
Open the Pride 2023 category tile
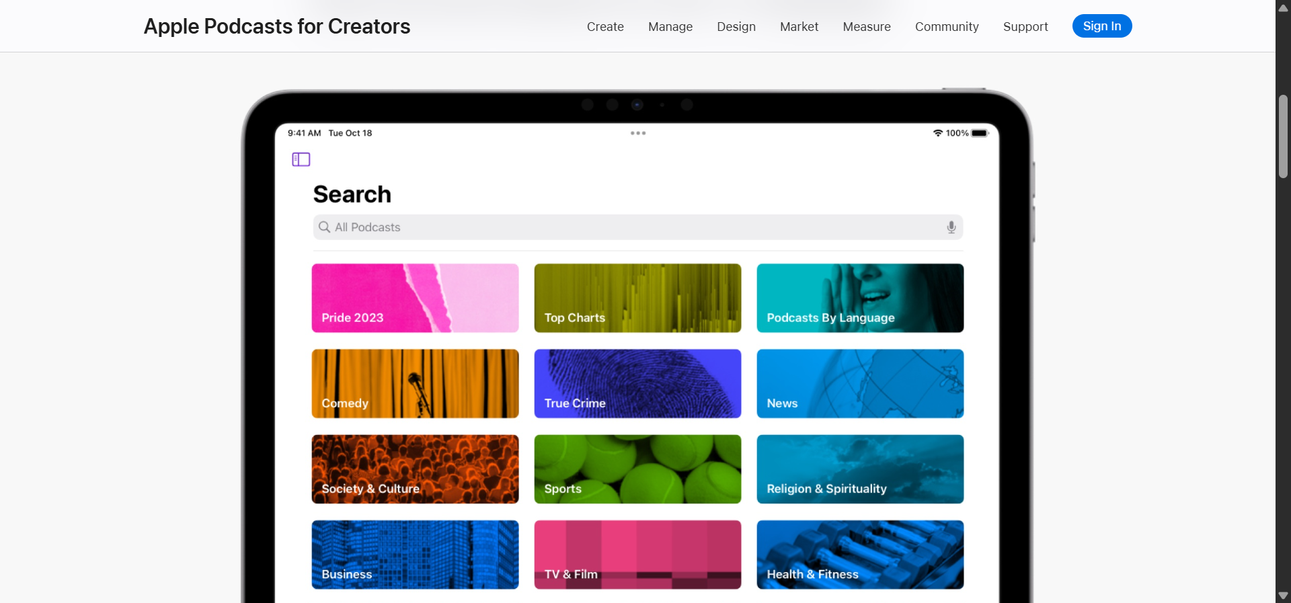point(415,298)
